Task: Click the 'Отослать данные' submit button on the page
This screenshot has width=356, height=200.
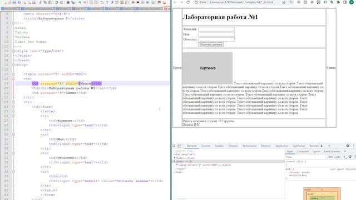Action: [x=211, y=44]
